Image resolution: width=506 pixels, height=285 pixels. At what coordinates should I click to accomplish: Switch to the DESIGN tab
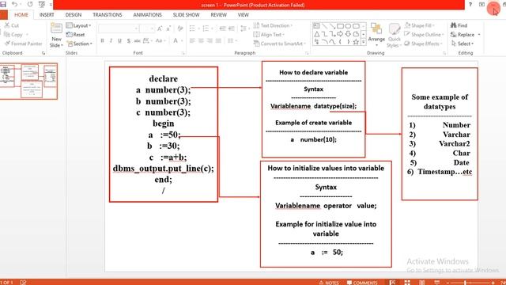(x=74, y=15)
